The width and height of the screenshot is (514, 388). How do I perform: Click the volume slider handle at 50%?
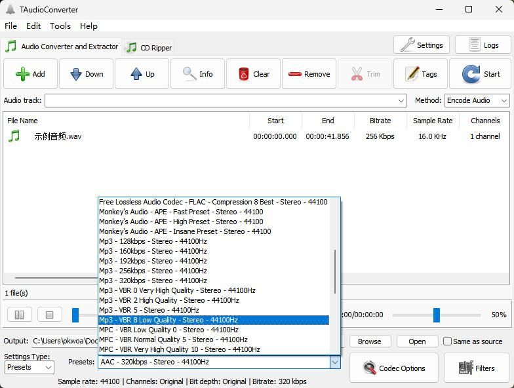click(x=437, y=315)
